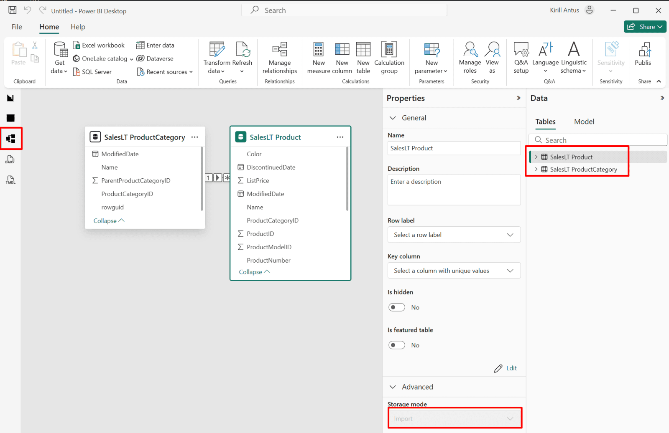Open the Row label dropdown

click(x=454, y=235)
